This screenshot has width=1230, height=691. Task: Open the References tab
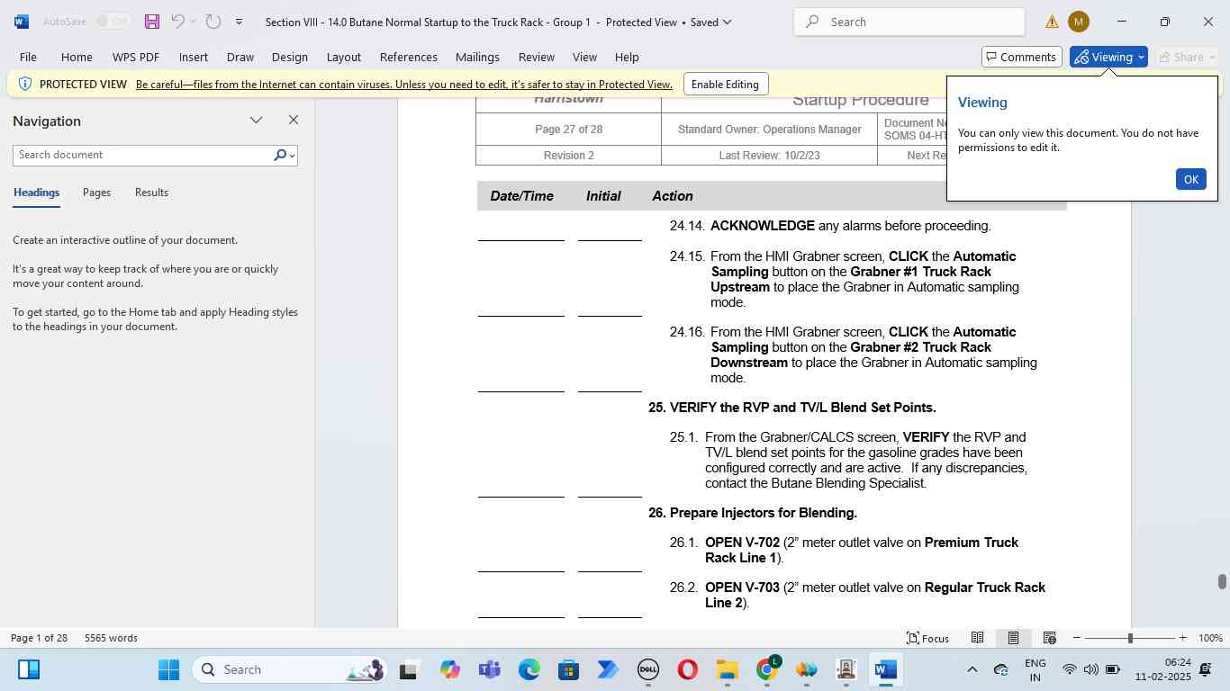(x=409, y=57)
